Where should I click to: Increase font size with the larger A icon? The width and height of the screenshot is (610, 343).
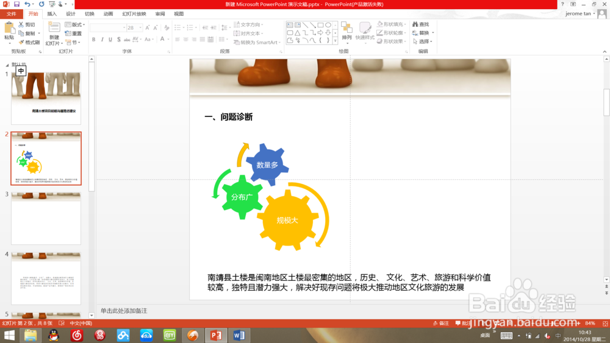148,27
